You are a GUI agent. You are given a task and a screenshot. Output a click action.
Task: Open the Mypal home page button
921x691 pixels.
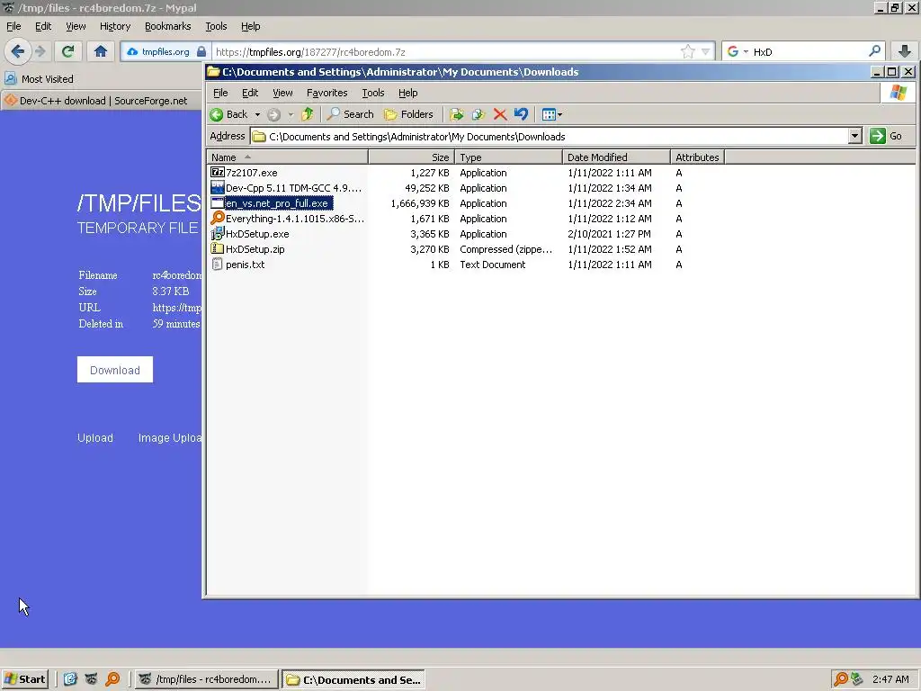101,51
